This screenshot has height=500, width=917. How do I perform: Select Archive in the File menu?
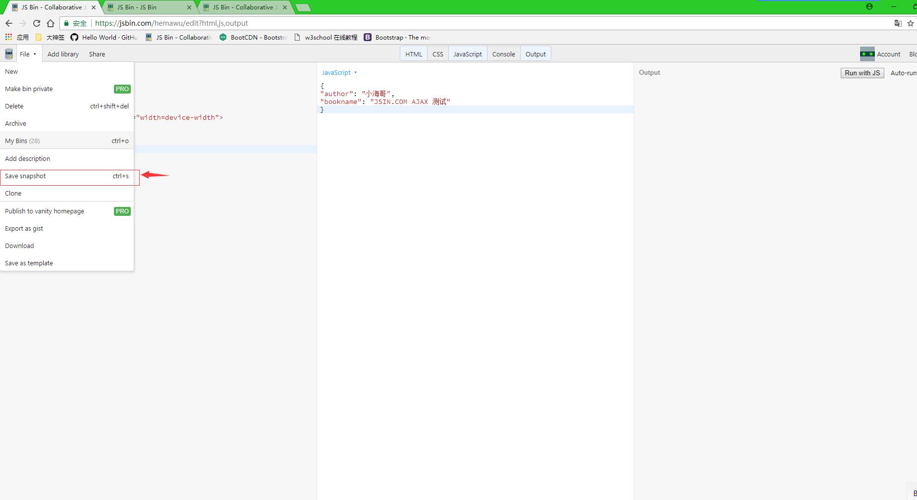(67, 123)
